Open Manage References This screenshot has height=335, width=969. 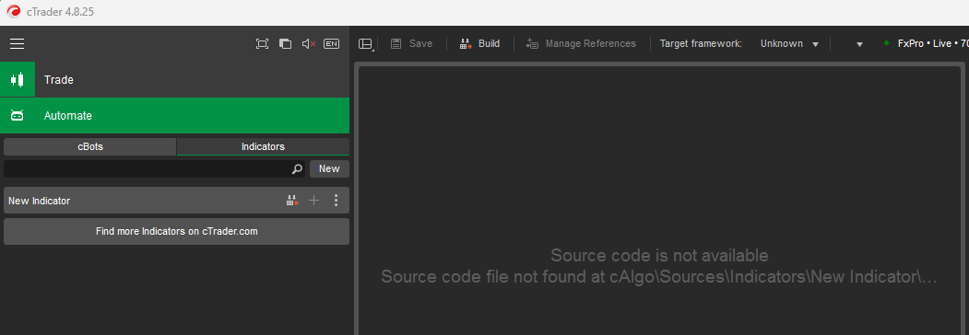point(581,44)
